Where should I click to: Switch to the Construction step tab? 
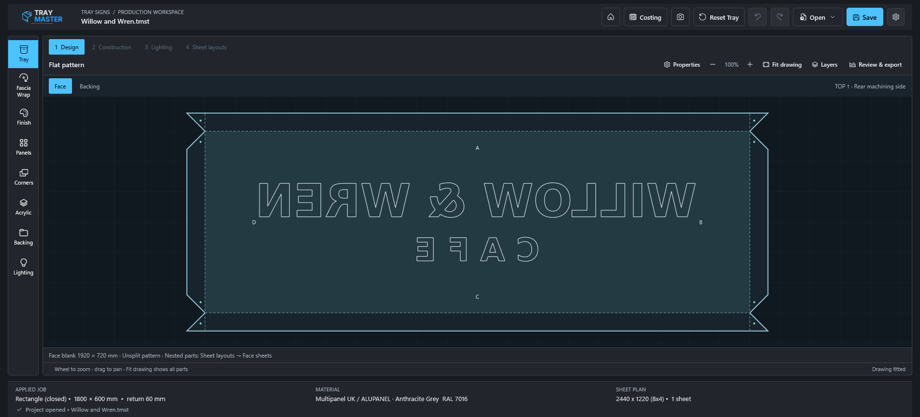coord(112,47)
